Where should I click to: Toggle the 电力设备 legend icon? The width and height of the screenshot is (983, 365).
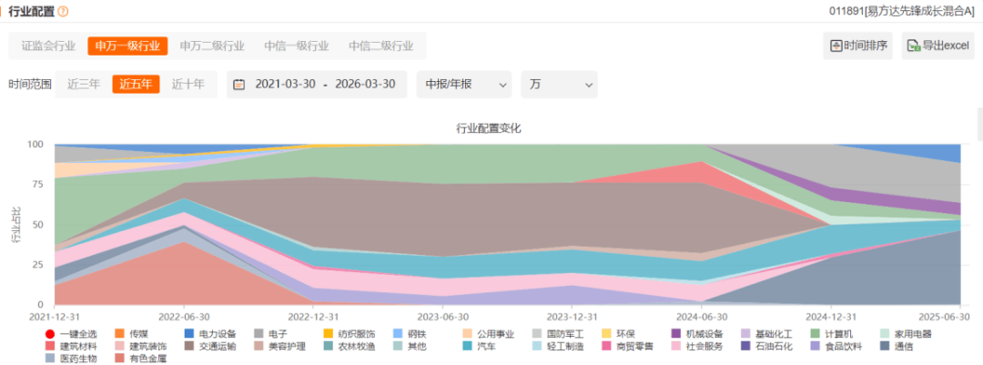tap(189, 334)
